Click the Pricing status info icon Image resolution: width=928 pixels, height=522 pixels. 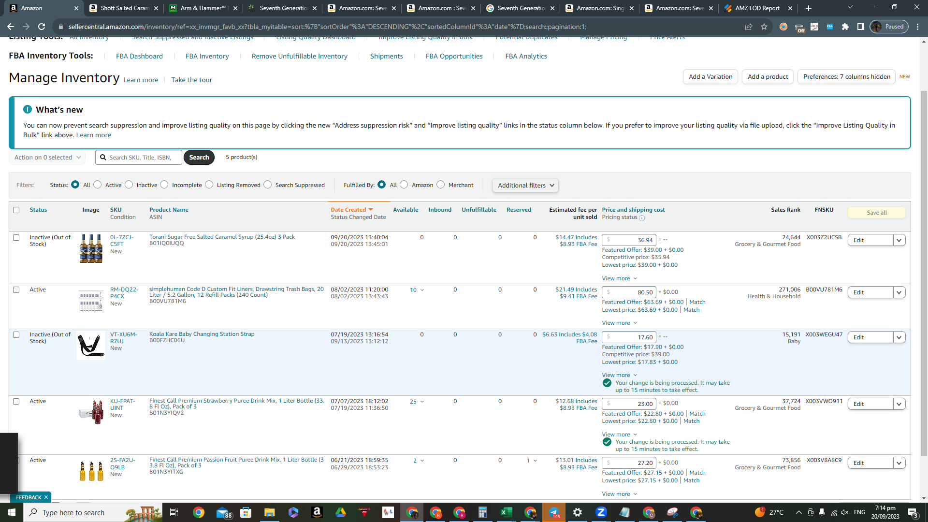coord(642,218)
